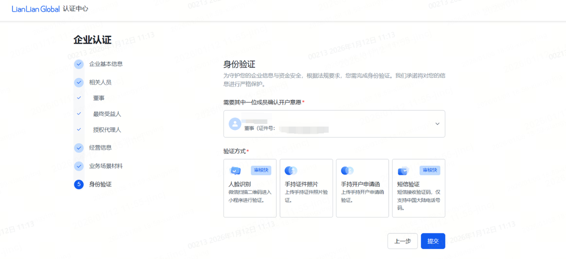The height and width of the screenshot is (259, 566).
Task: Click the 企业基本信息 checkmark icon
Action: coord(79,64)
